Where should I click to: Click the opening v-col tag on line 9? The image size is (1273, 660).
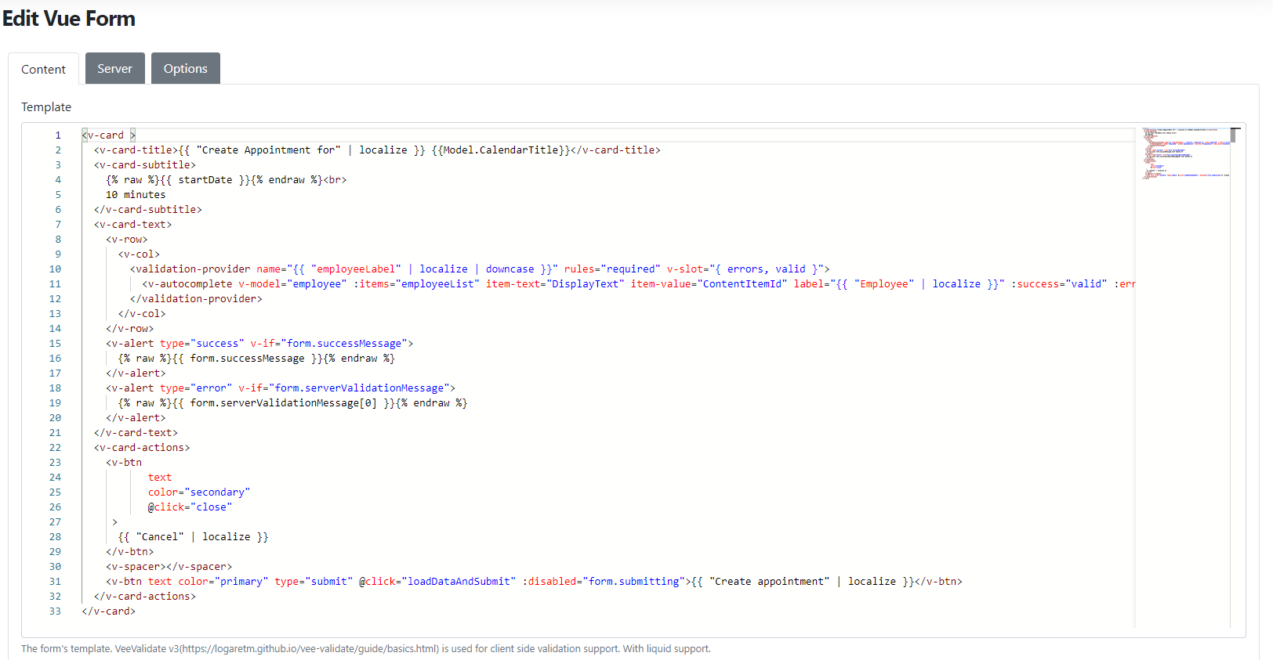pos(139,254)
